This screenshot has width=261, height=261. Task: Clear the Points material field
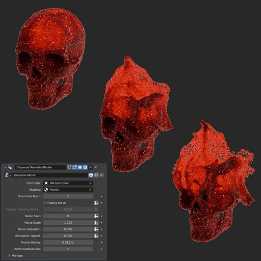(90, 190)
